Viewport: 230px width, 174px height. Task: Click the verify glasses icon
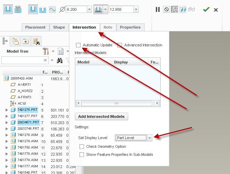tap(191, 9)
